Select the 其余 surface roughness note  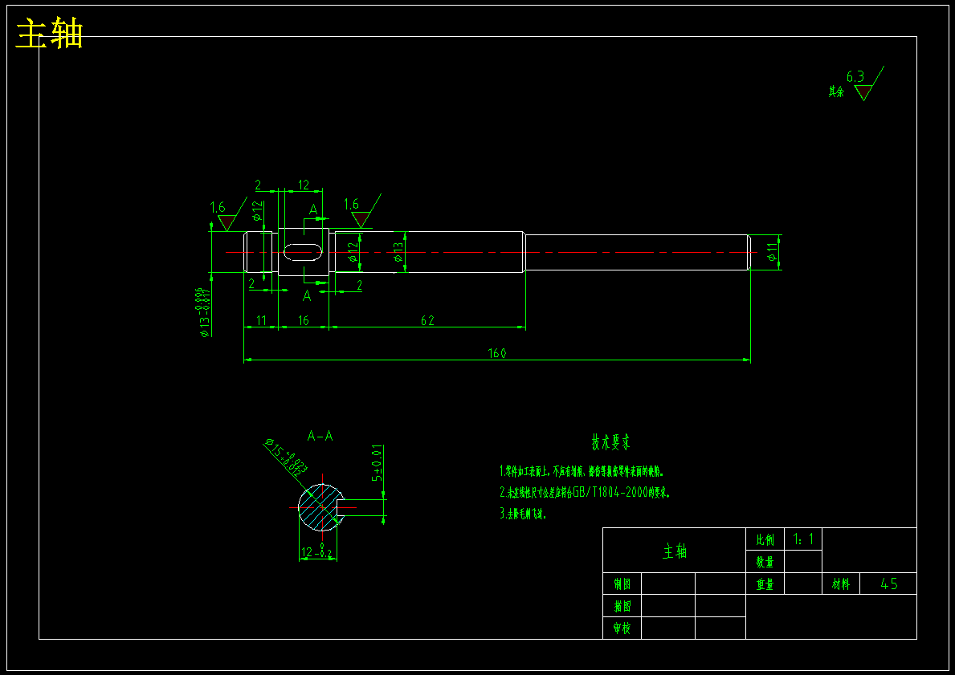click(836, 92)
